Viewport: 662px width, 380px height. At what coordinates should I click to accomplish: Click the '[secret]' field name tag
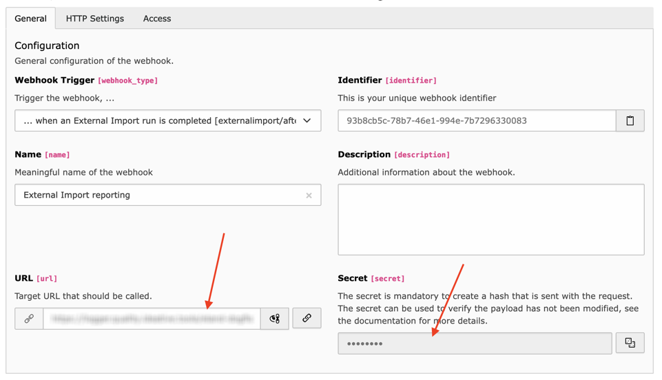pyautogui.click(x=388, y=279)
